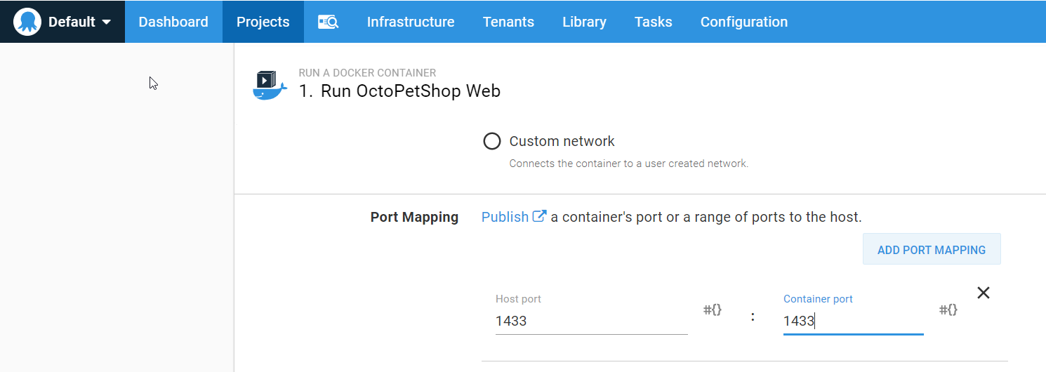Screen dimensions: 1046x372
Task: Expand the Default space switcher dropdown
Action: [x=106, y=22]
